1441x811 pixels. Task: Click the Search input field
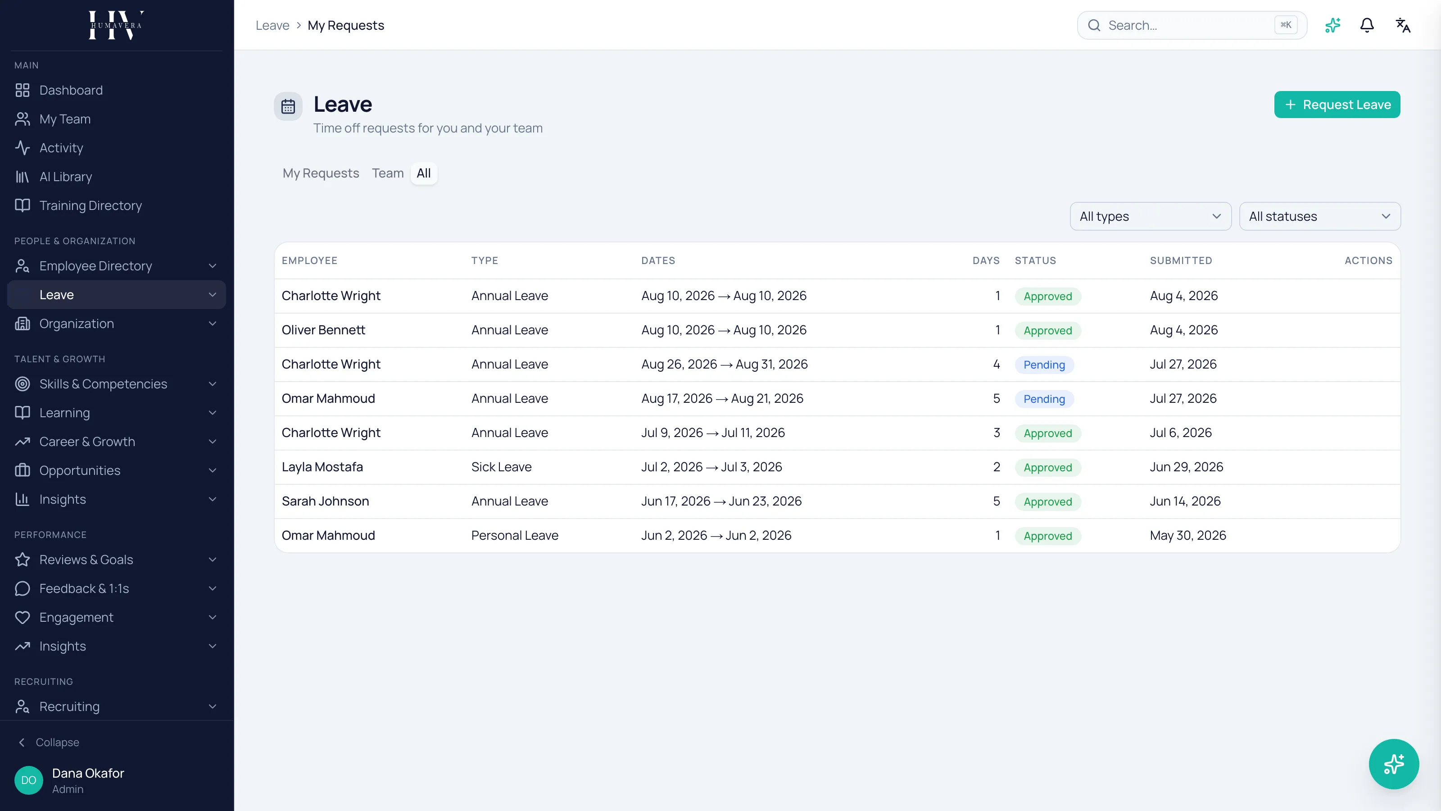[1192, 25]
